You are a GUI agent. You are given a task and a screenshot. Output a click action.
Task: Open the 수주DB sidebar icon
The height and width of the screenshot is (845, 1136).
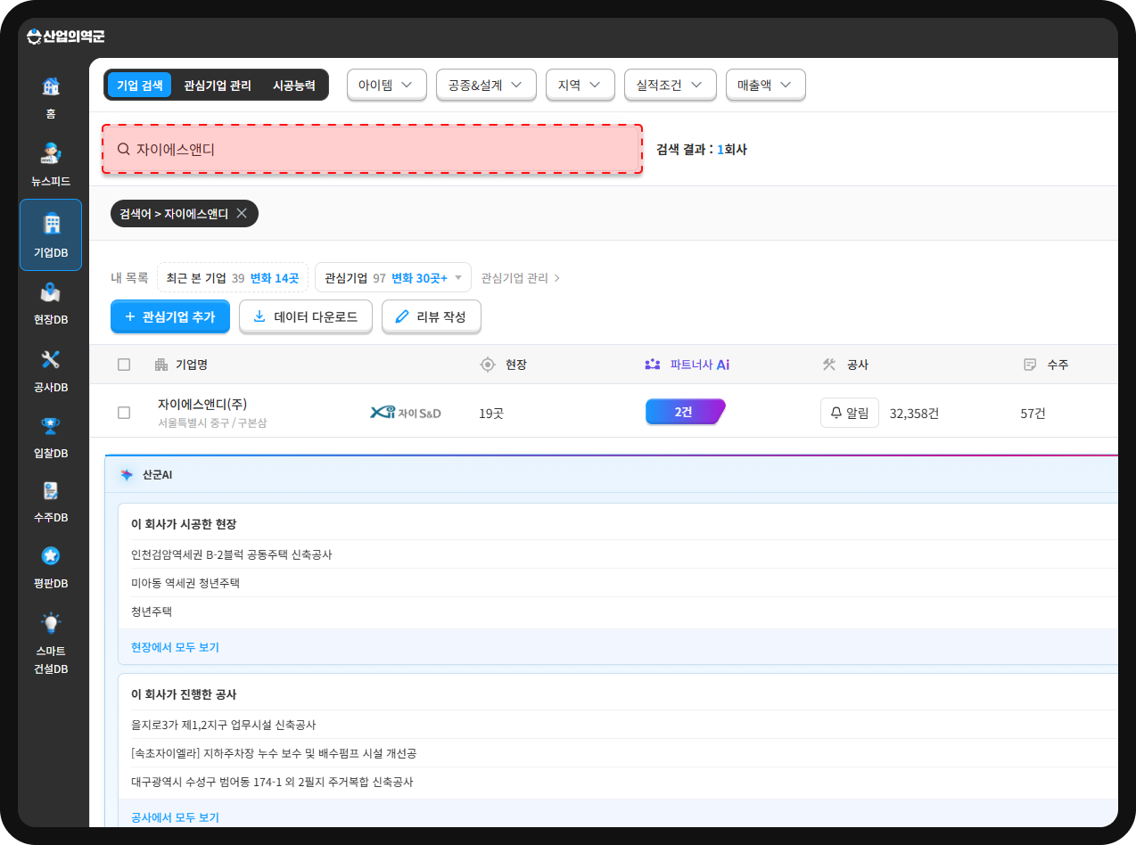(x=51, y=490)
